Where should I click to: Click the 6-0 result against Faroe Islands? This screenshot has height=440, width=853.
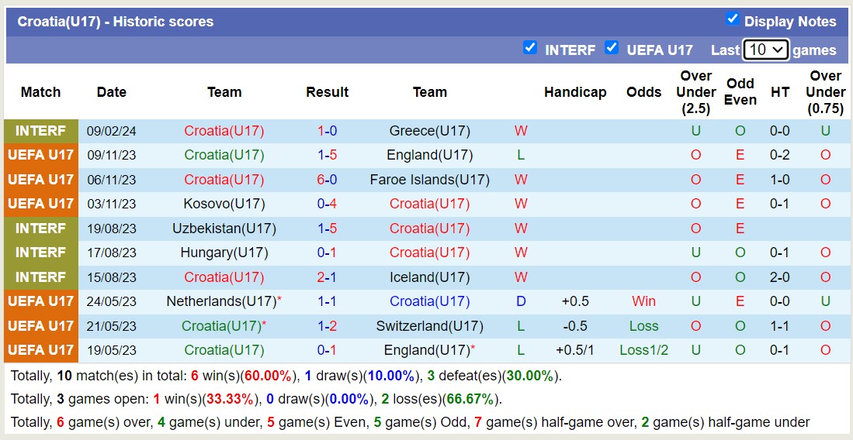327,180
